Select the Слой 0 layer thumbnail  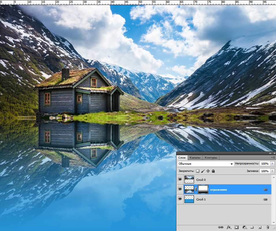(189, 180)
